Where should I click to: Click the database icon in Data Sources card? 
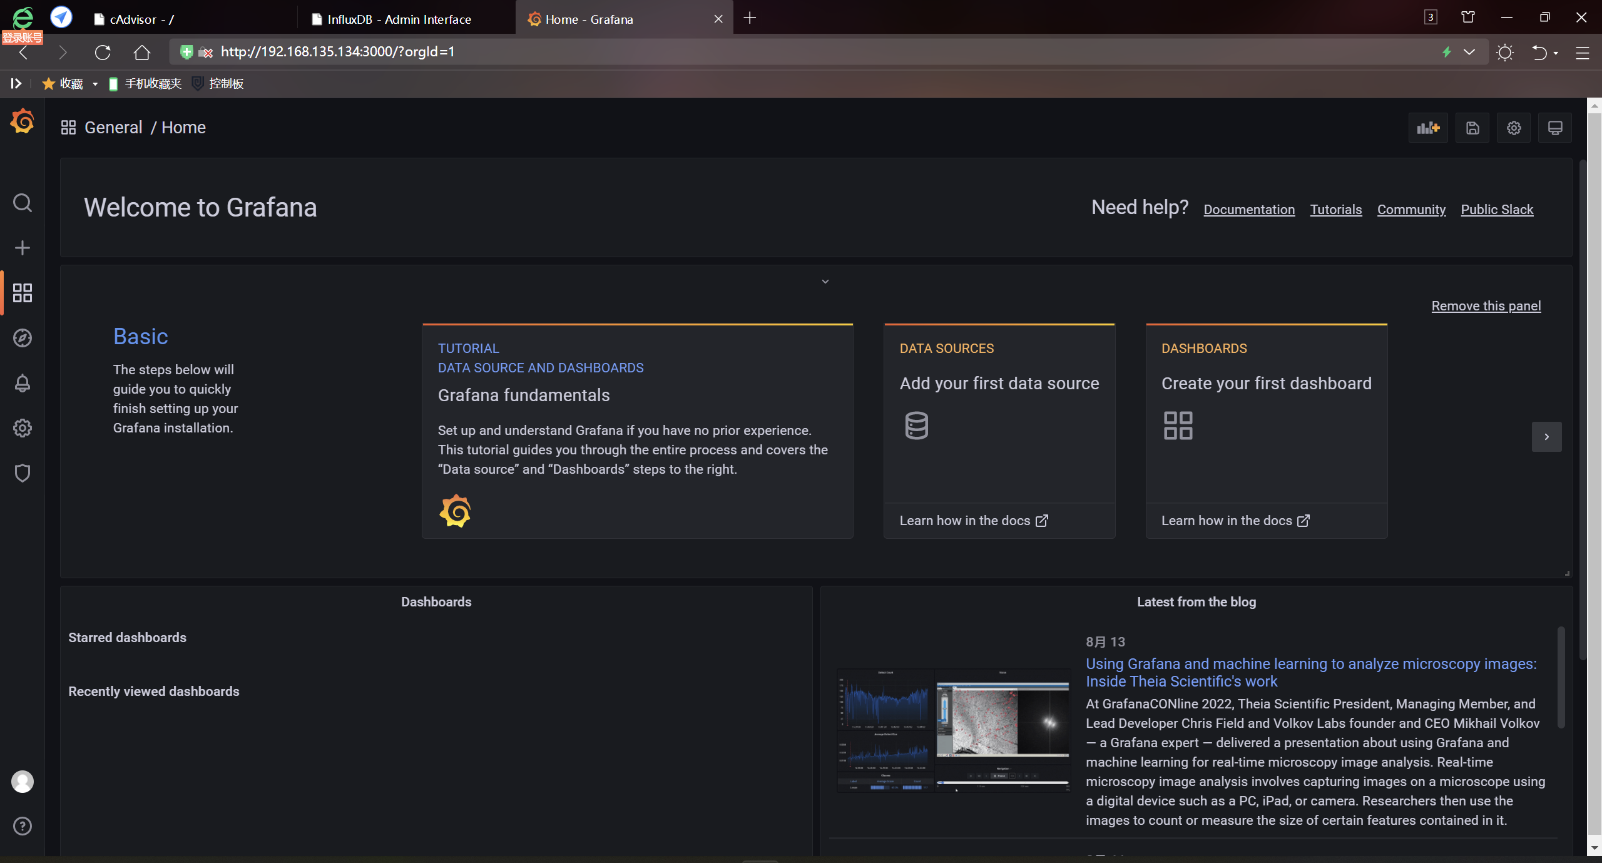(917, 426)
